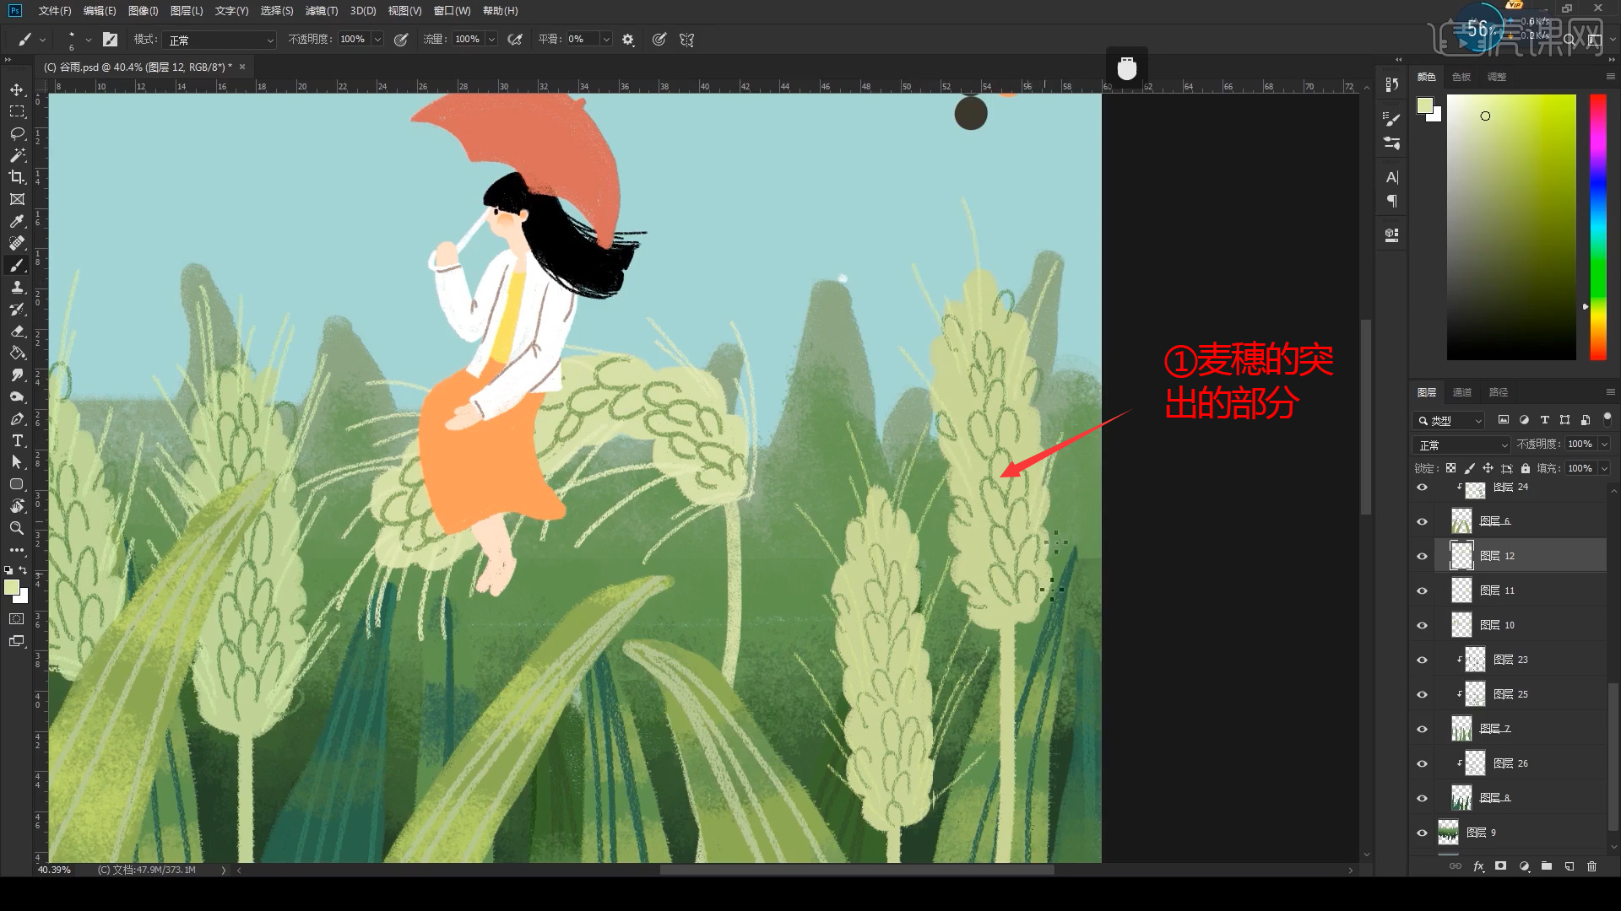Select the Type tool
The height and width of the screenshot is (911, 1621).
(17, 440)
